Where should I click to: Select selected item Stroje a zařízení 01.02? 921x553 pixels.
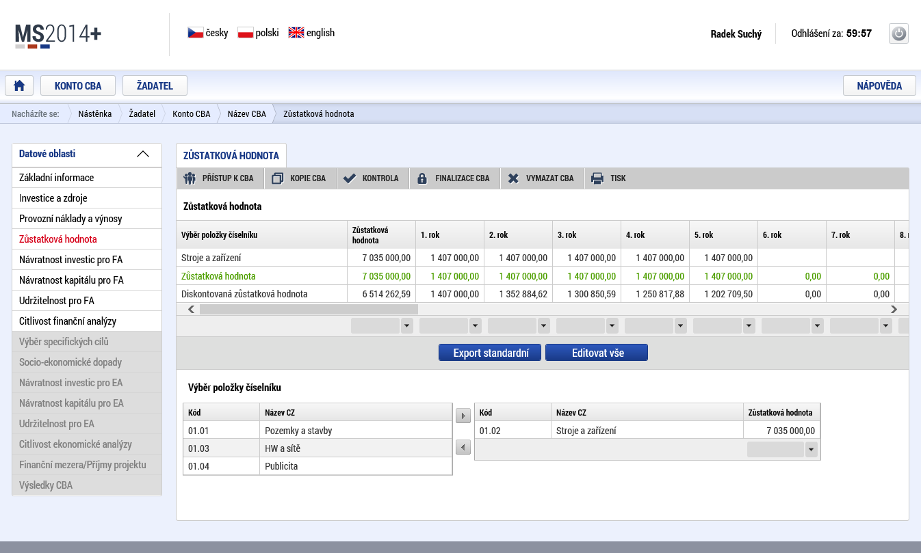647,431
